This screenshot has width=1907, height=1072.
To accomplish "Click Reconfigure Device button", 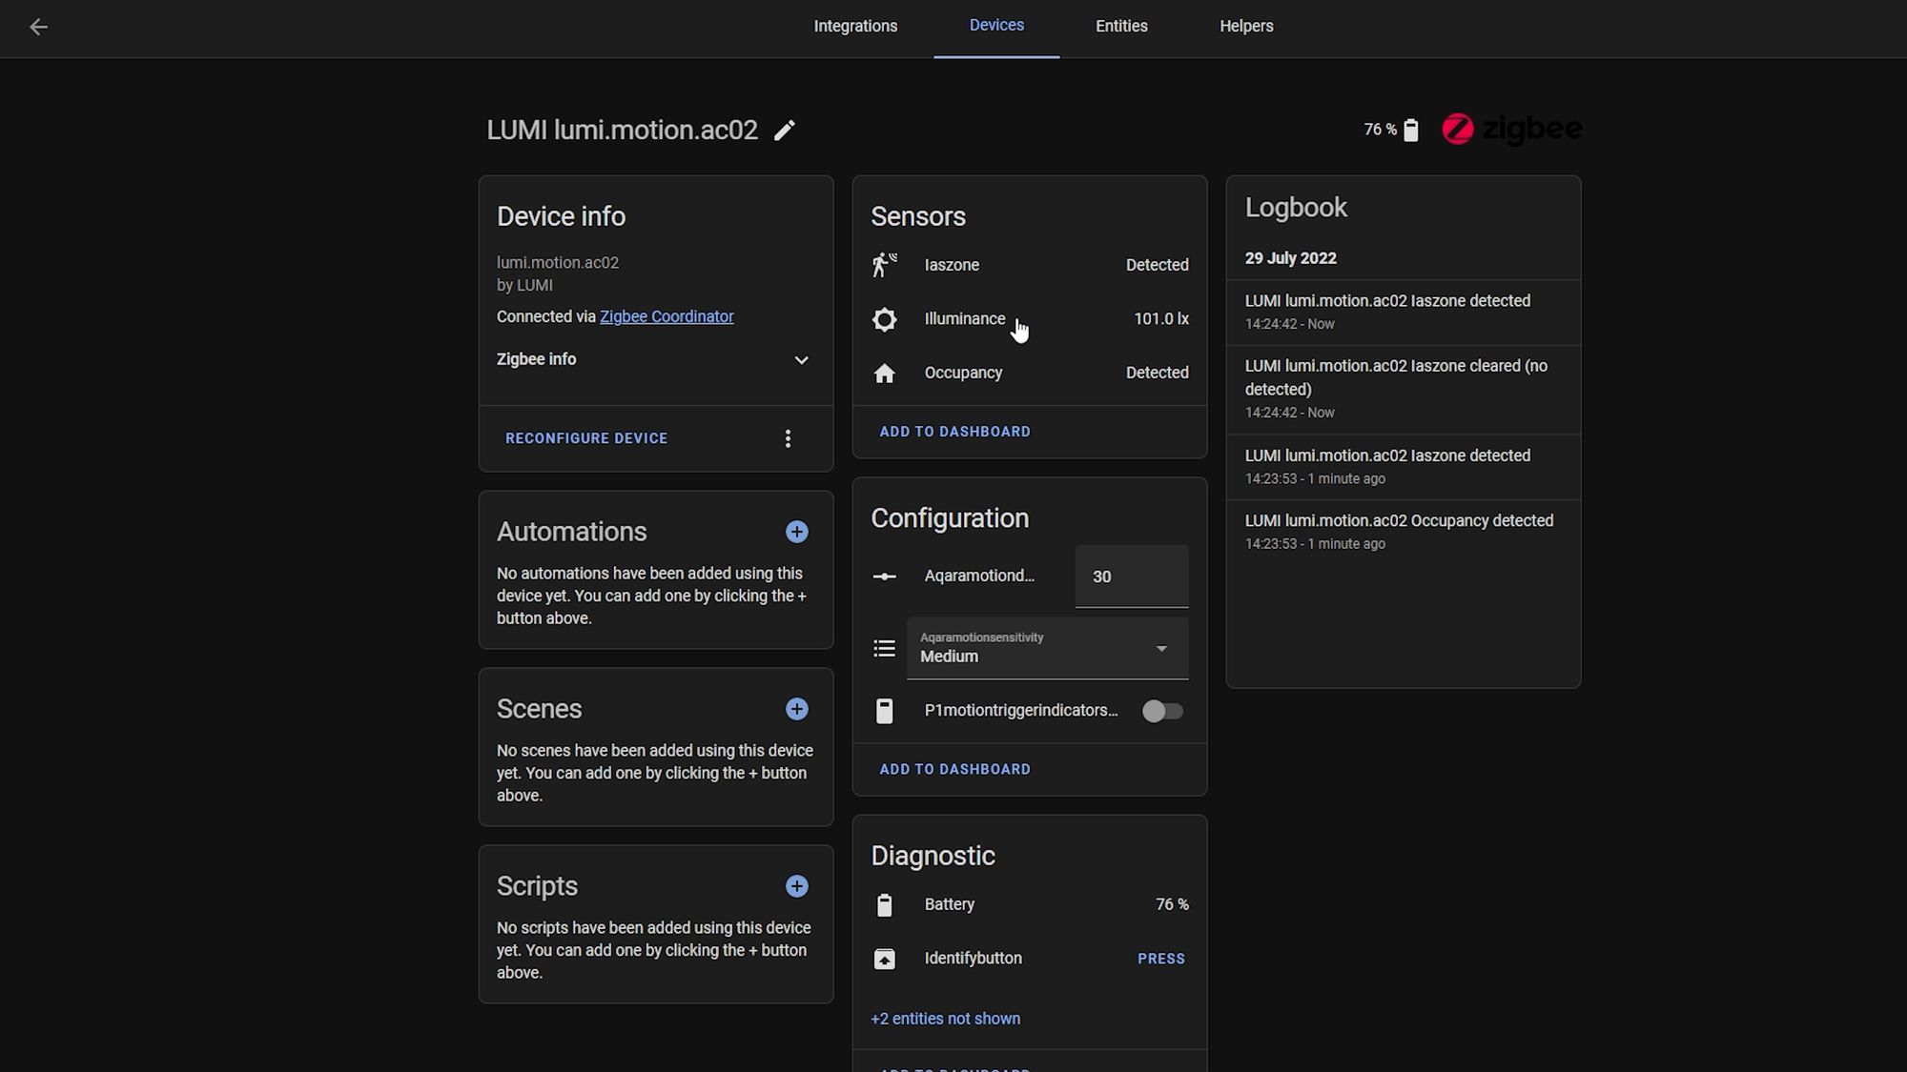I will coord(586,438).
